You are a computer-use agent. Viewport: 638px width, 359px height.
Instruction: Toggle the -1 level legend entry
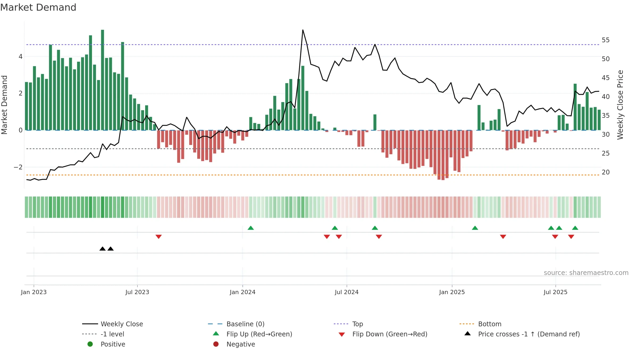click(103, 334)
